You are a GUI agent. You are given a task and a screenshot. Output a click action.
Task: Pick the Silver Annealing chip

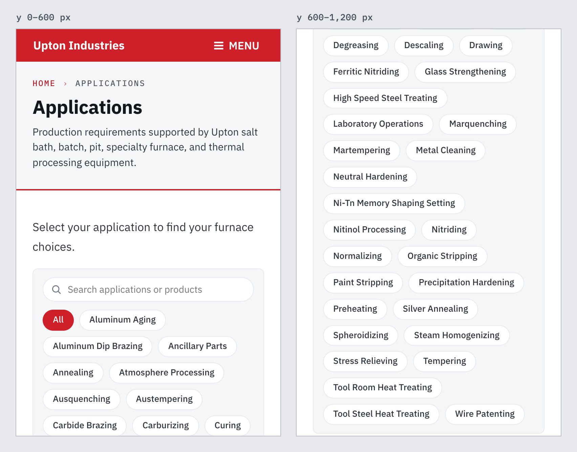[x=435, y=309]
